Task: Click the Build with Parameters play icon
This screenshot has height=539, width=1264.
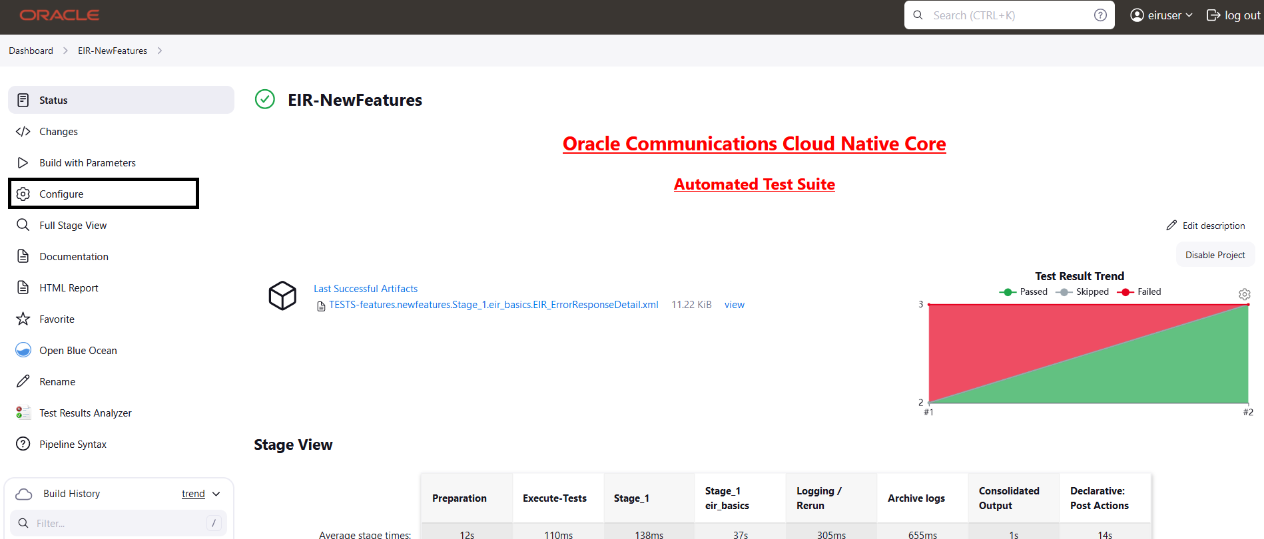Action: (23, 163)
